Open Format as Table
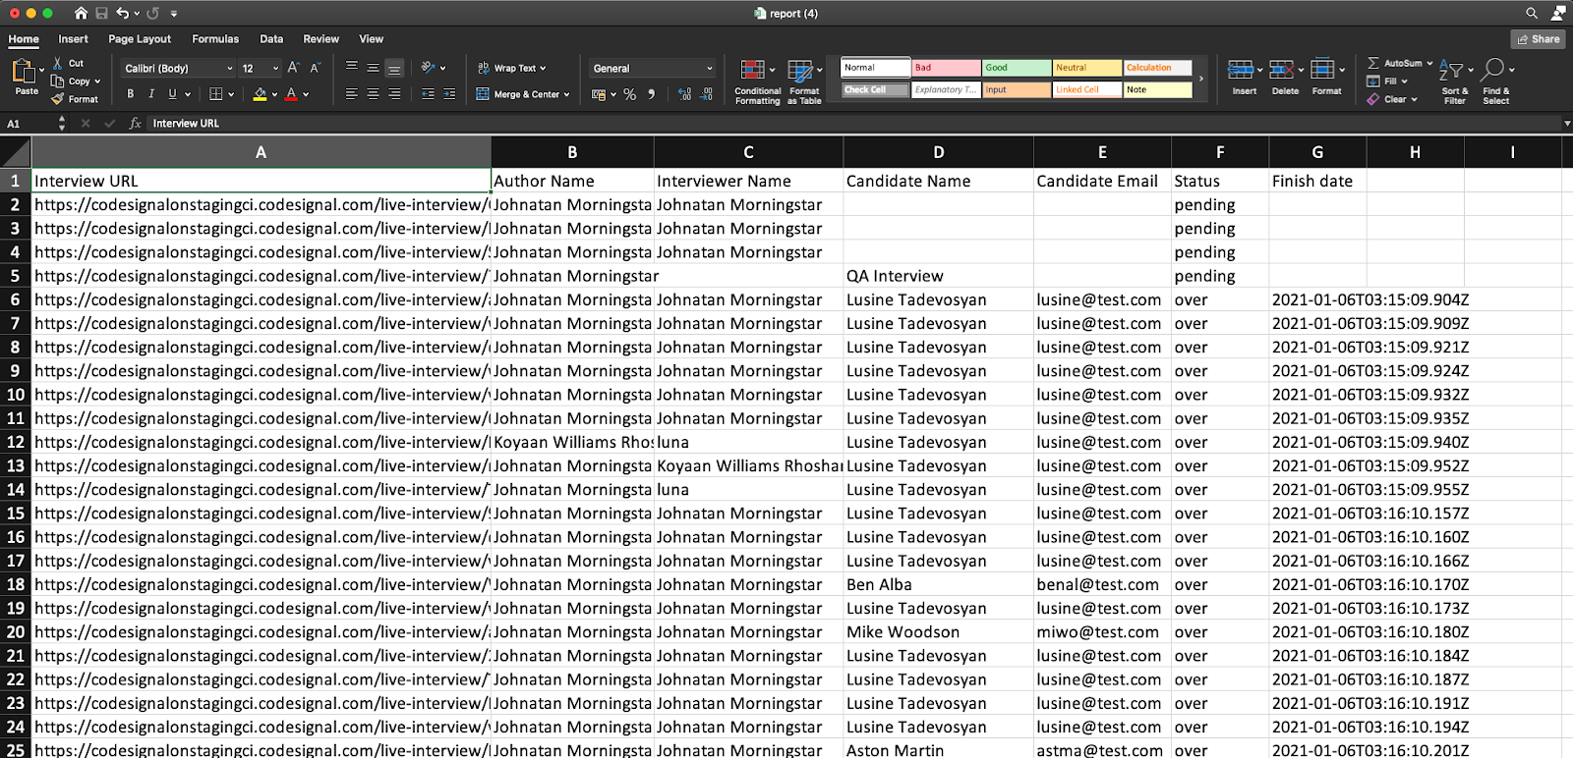1573x758 pixels. click(x=804, y=81)
